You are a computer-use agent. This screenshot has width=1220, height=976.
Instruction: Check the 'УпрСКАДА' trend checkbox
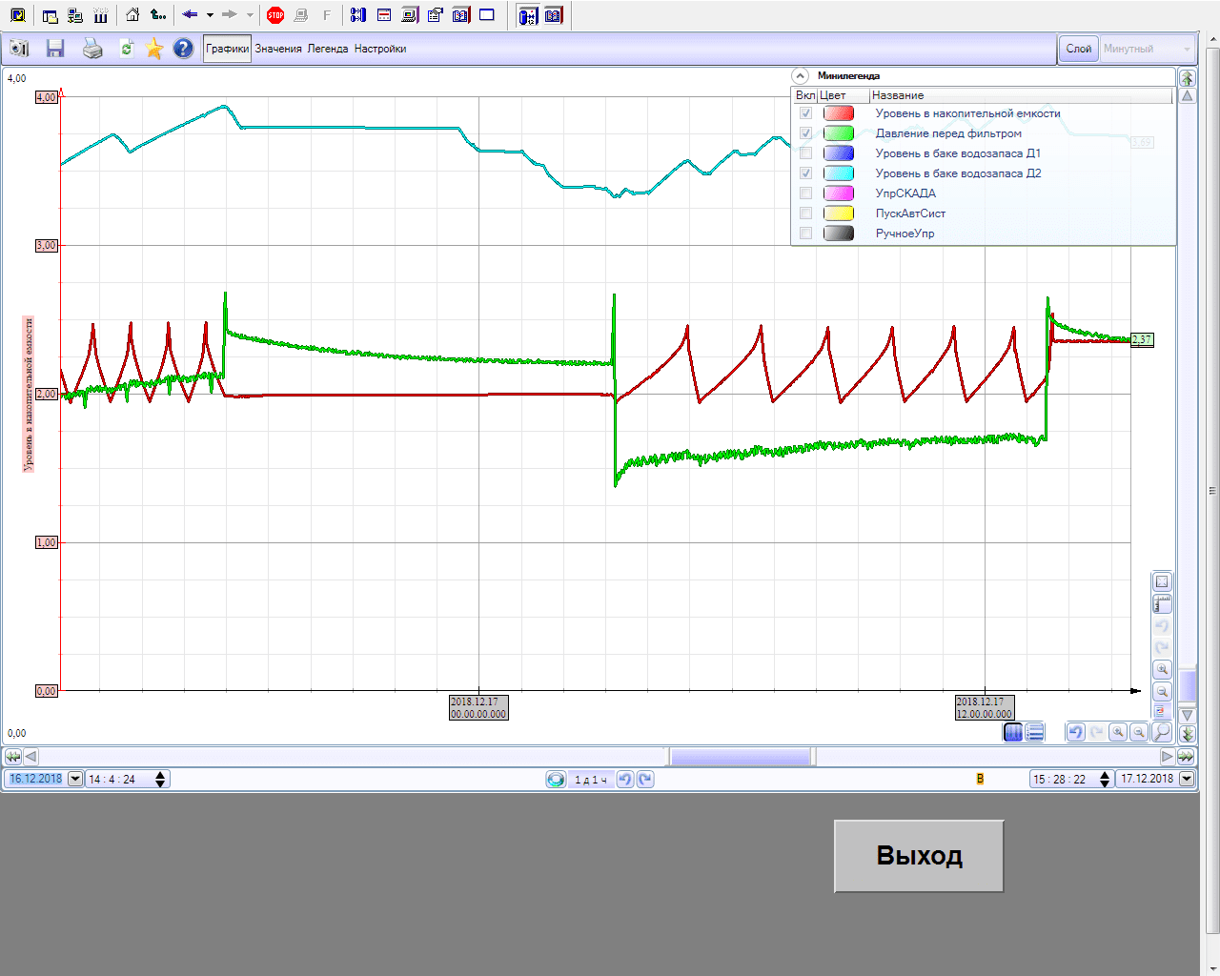click(x=806, y=193)
